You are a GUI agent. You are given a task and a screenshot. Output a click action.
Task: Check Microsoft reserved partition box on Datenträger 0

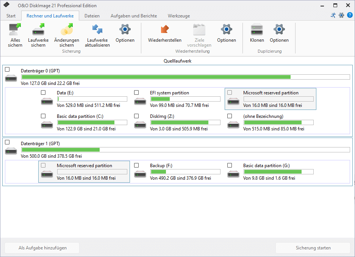click(230, 92)
